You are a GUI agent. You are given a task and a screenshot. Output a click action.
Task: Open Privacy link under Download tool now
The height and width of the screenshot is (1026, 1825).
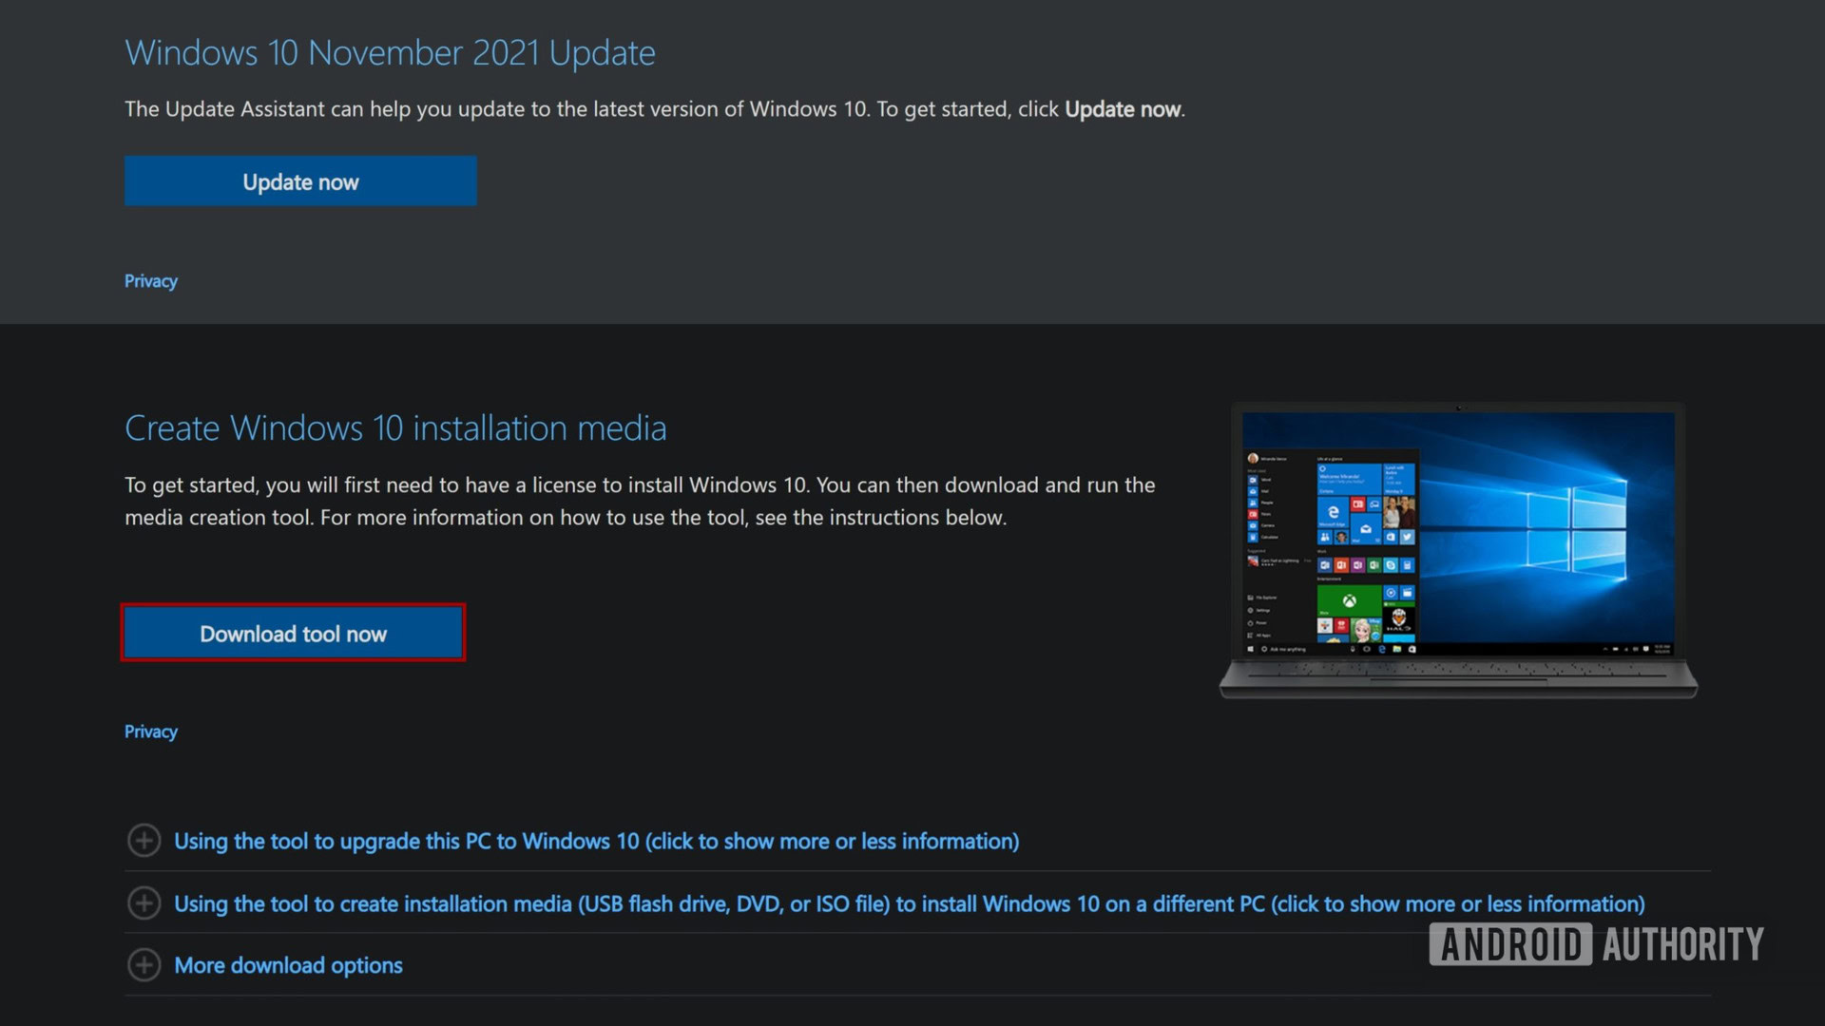tap(151, 731)
